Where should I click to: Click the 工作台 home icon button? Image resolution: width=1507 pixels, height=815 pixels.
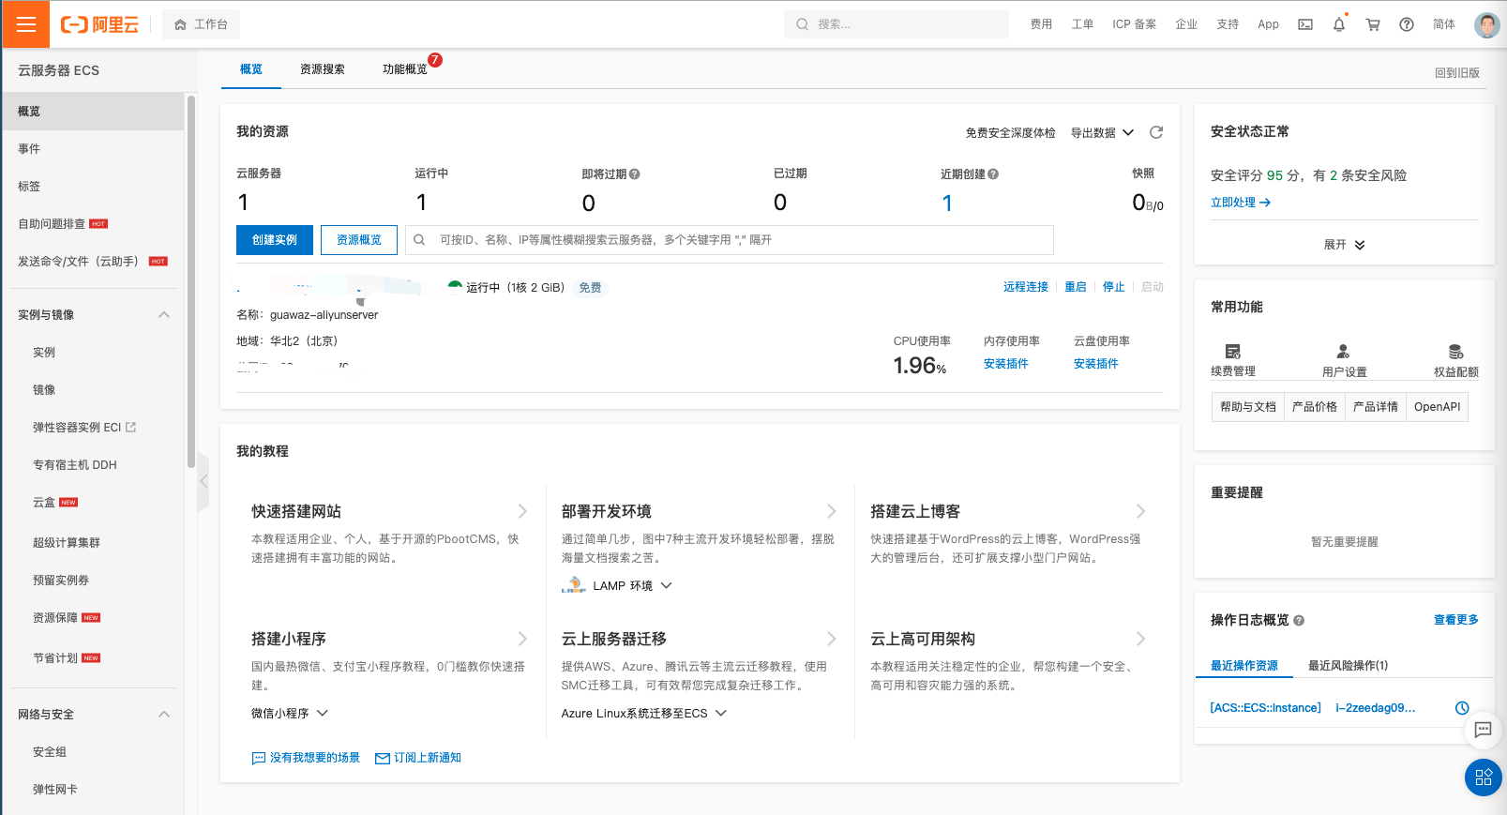coord(201,24)
